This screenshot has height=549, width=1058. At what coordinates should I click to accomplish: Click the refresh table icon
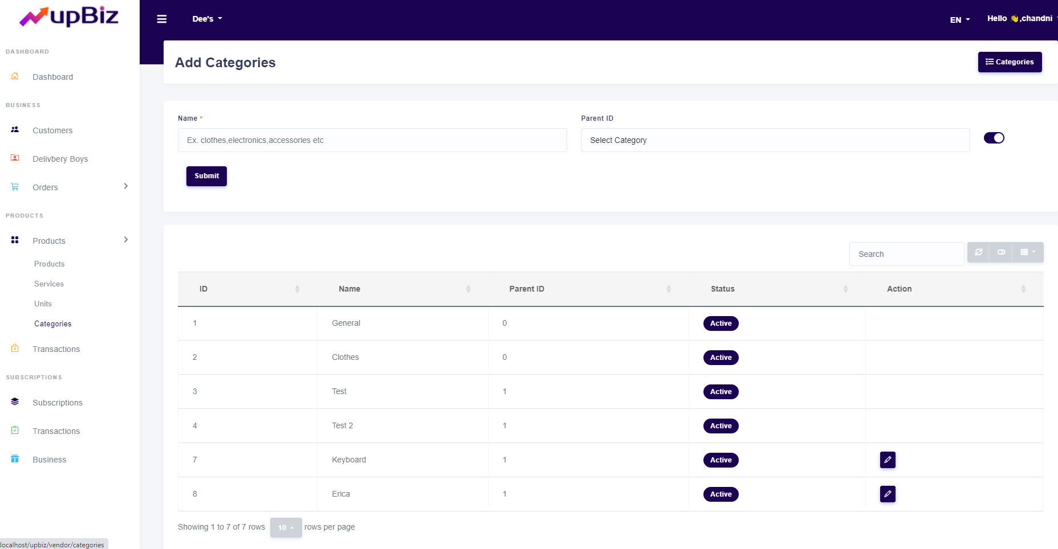[979, 252]
